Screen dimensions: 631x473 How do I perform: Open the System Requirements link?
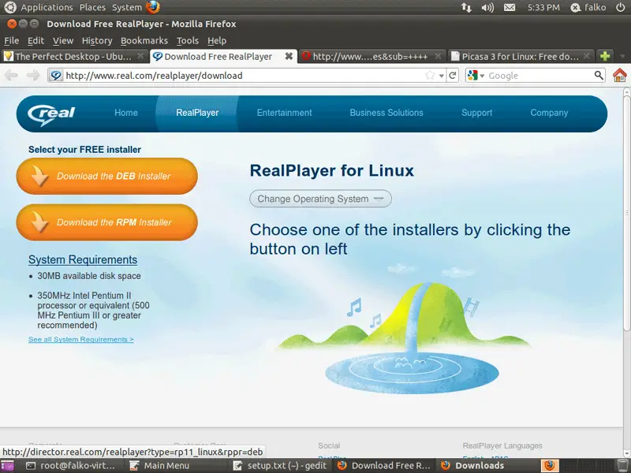tap(83, 259)
